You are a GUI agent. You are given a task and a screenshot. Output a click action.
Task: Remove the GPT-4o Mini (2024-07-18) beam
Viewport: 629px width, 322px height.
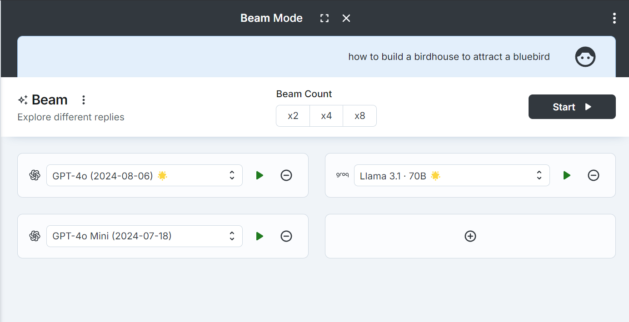tap(286, 236)
